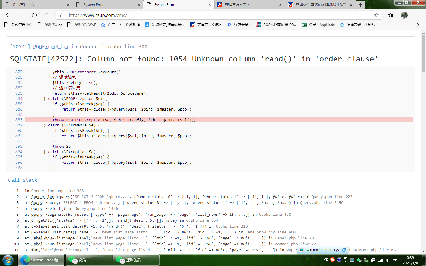Image resolution: width=426 pixels, height=266 pixels.
Task: Click Query->select() in call stack row 4
Action: point(48,208)
